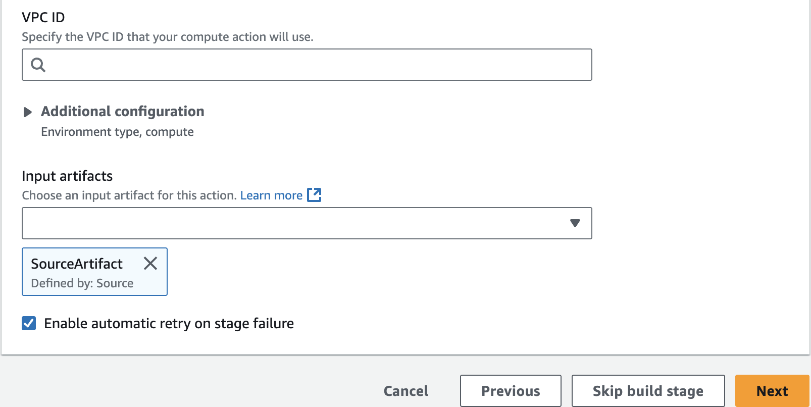Cancel the pipeline wizard
The width and height of the screenshot is (811, 407).
406,391
